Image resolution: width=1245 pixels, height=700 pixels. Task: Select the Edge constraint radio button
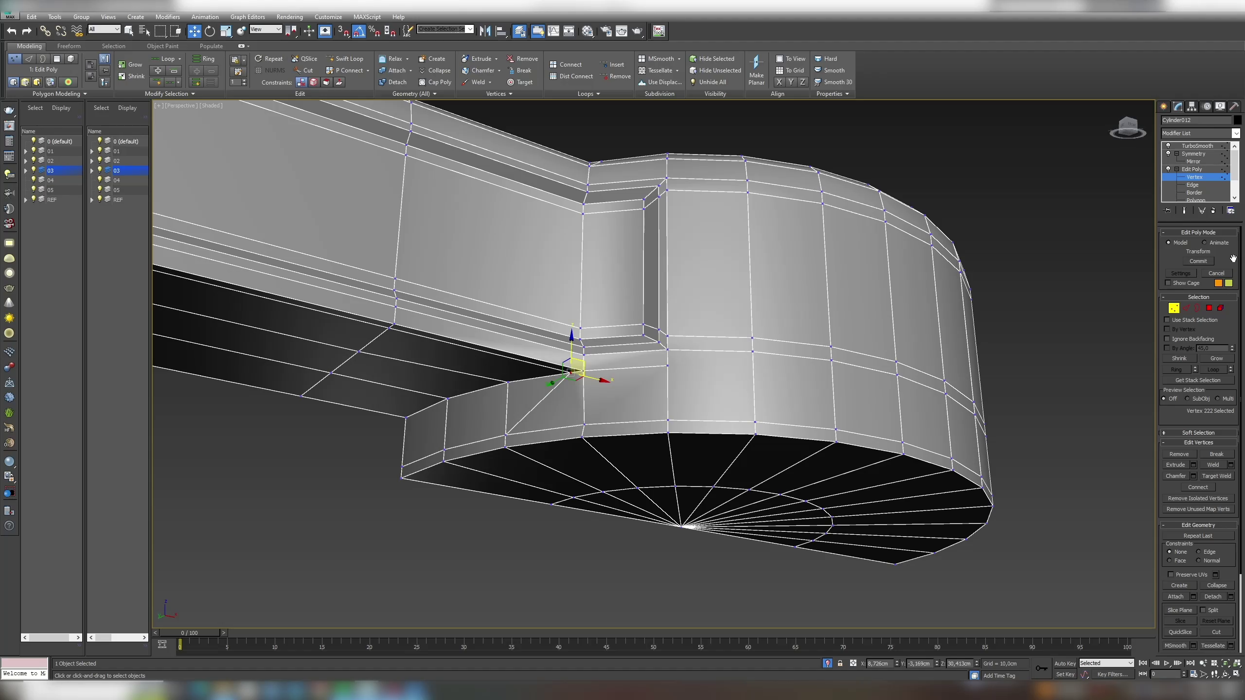click(1199, 552)
